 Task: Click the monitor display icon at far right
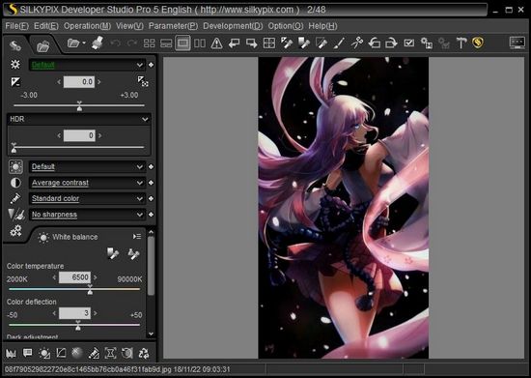pos(517,43)
